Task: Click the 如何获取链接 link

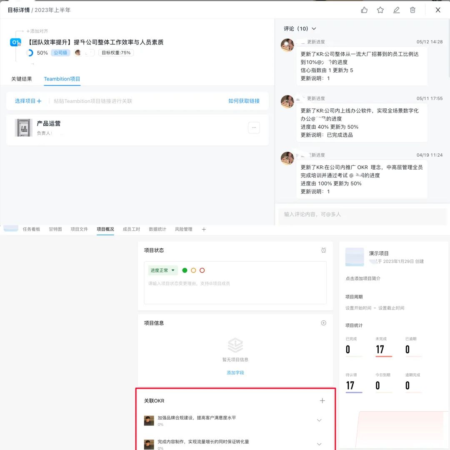Action: point(244,100)
